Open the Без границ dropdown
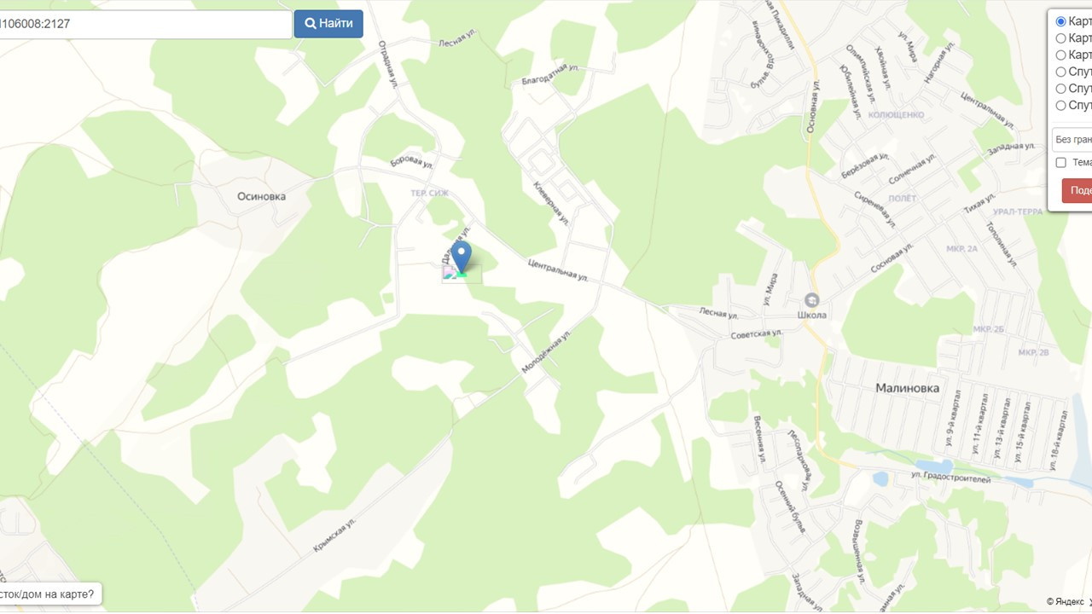Viewport: 1092px width, 614px height. 1072,139
